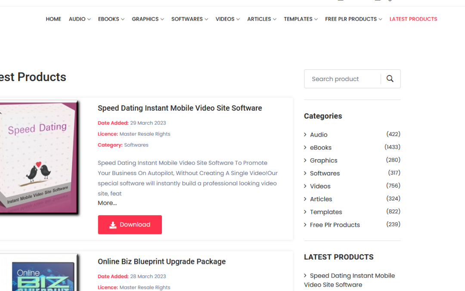Browse the Graphics category
This screenshot has height=291, width=465.
click(323, 160)
